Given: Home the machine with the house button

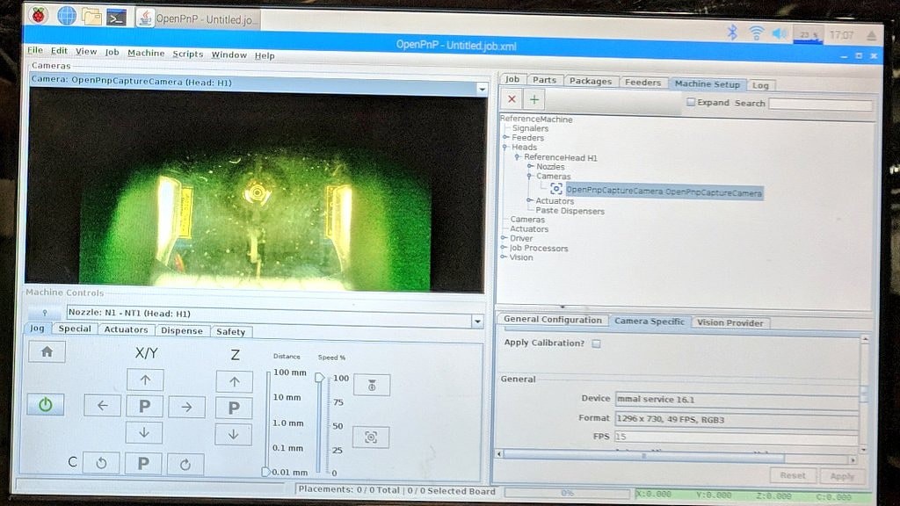Looking at the screenshot, I should [47, 351].
